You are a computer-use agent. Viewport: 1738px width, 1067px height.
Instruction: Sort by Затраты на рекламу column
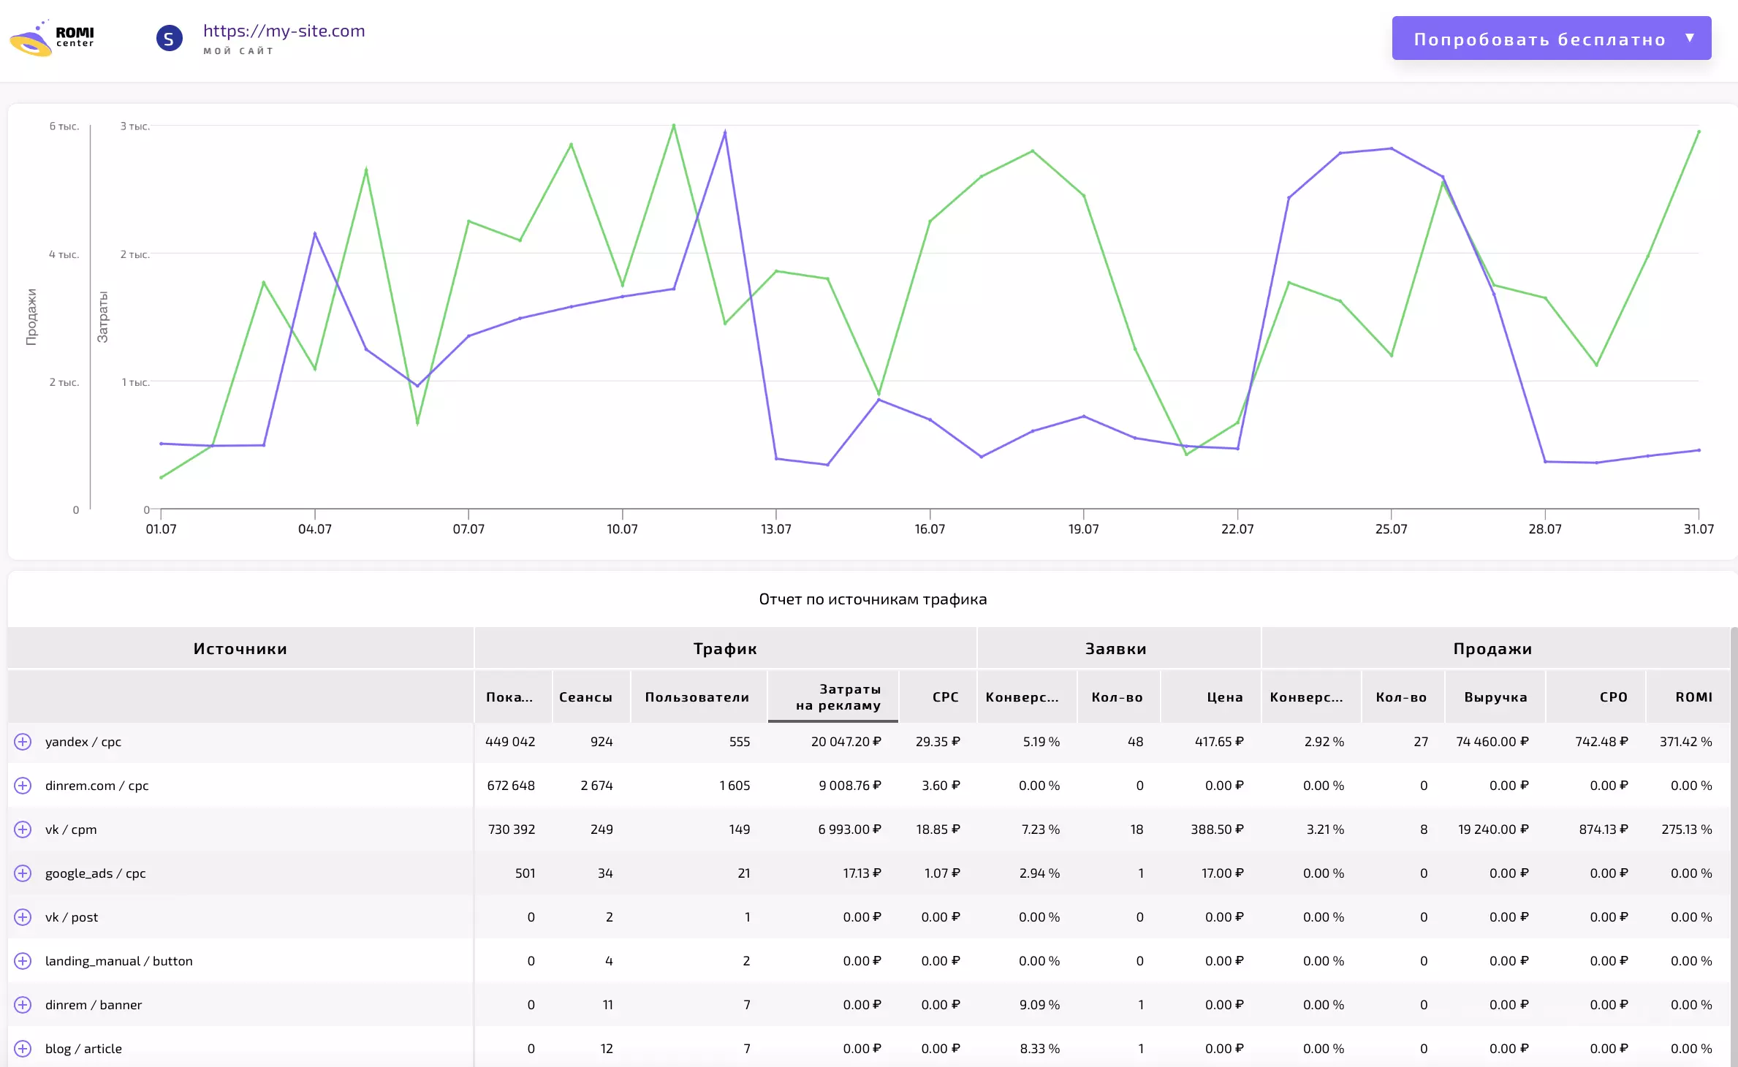[833, 697]
